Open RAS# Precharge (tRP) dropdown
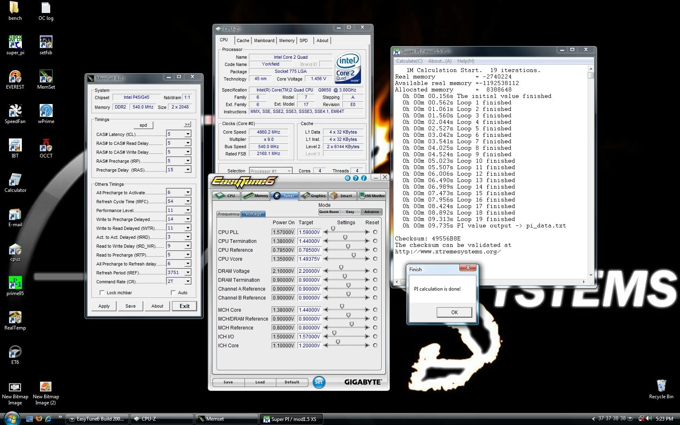Screen dimensions: 680x425 point(188,161)
